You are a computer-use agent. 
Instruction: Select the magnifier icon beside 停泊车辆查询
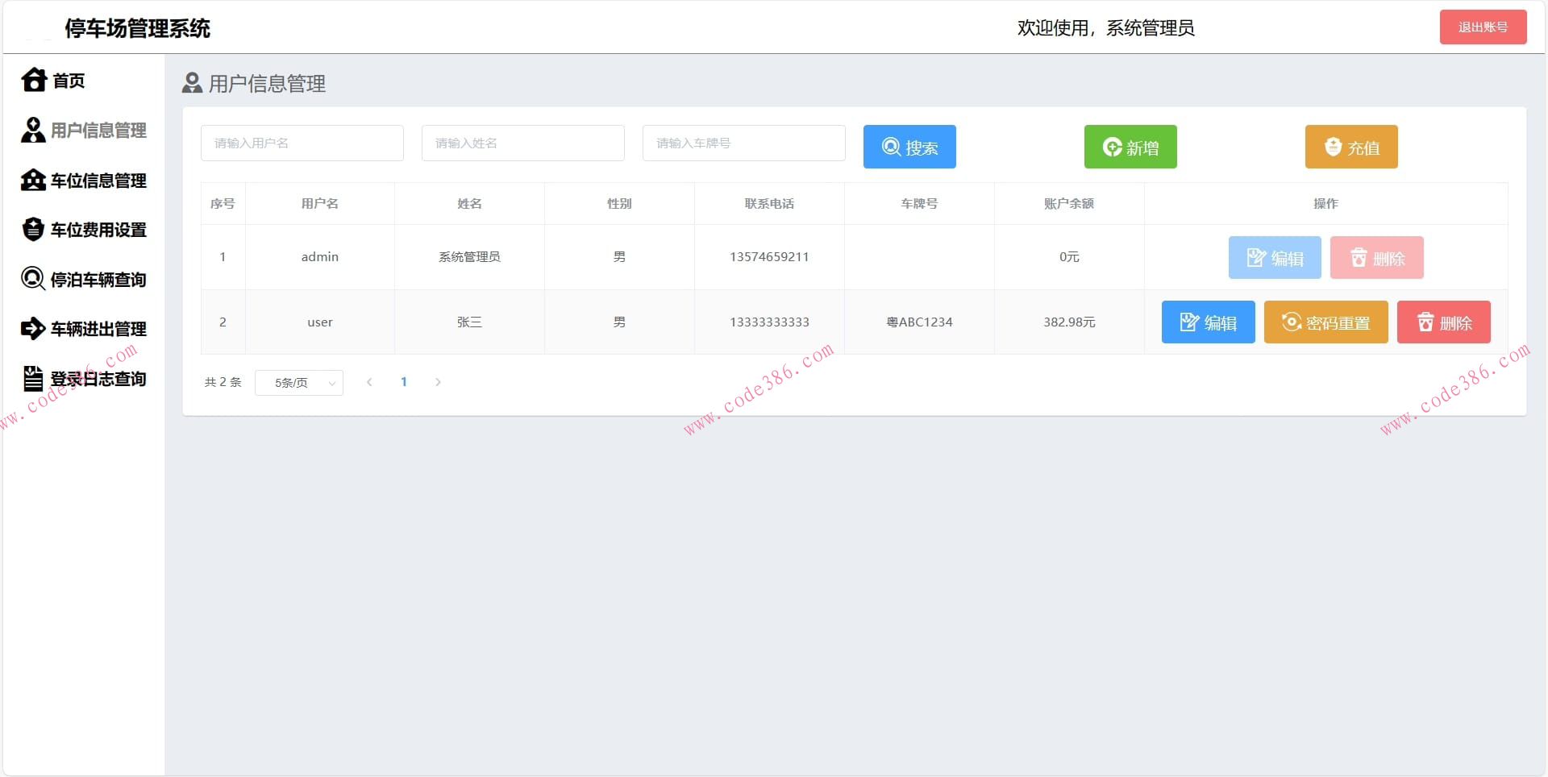tap(33, 279)
